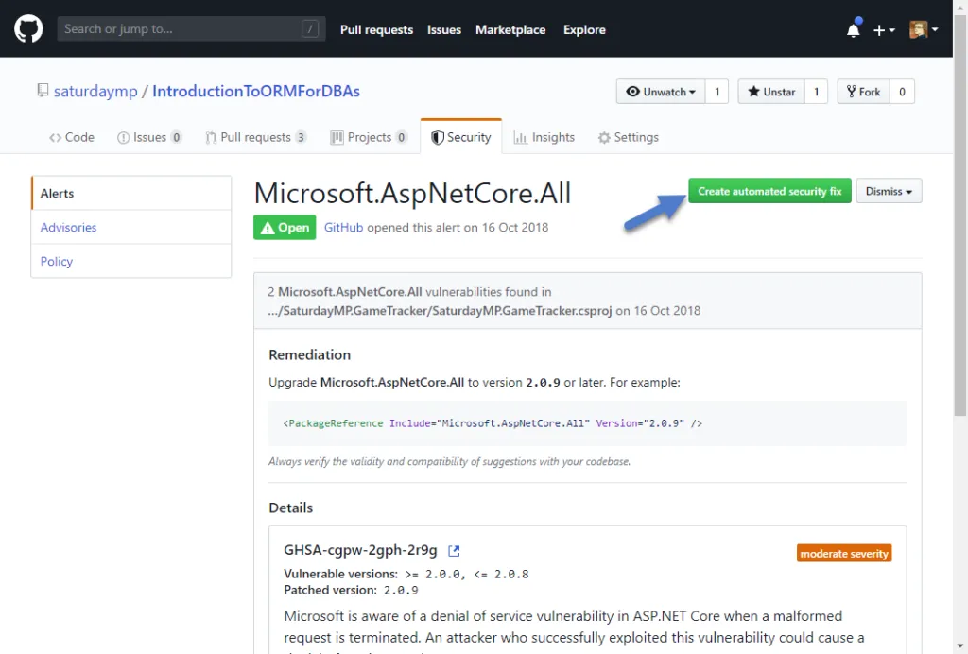Open the user avatar menu
968x654 pixels.
[x=924, y=29]
